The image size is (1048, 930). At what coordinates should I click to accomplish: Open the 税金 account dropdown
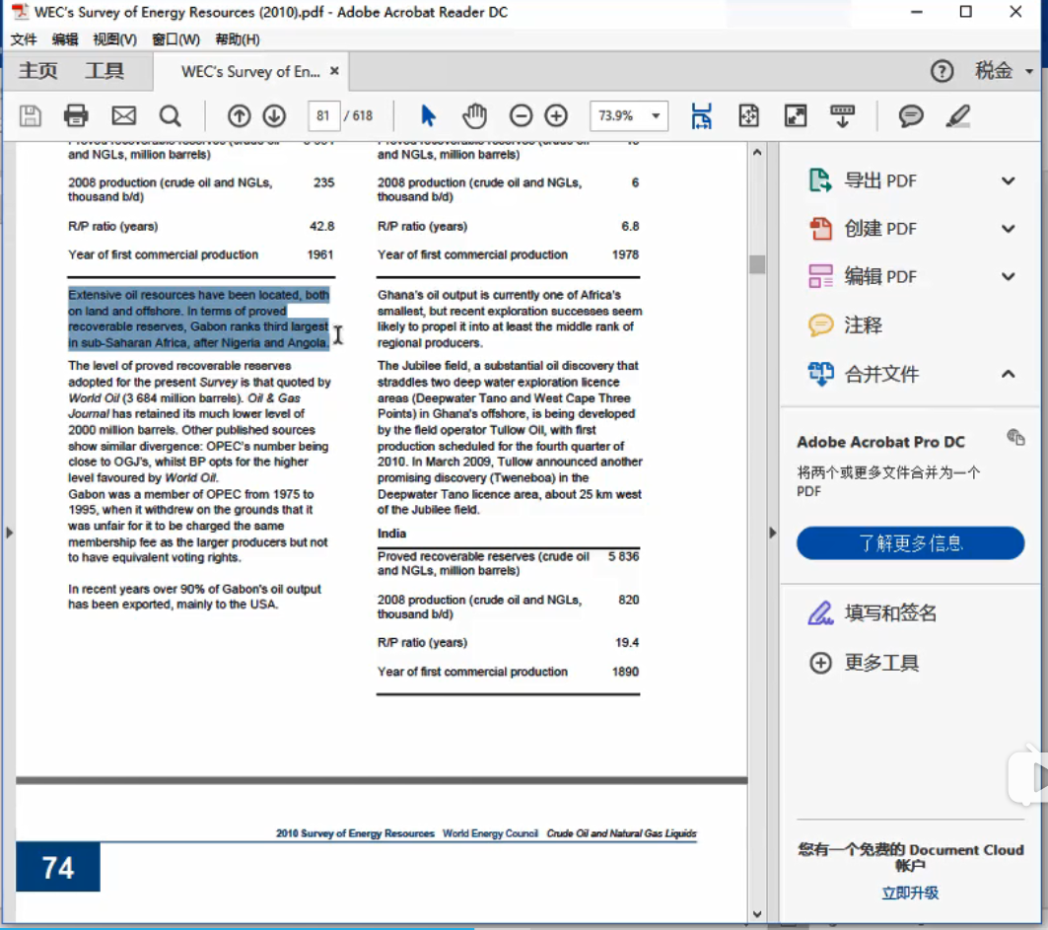point(1004,71)
